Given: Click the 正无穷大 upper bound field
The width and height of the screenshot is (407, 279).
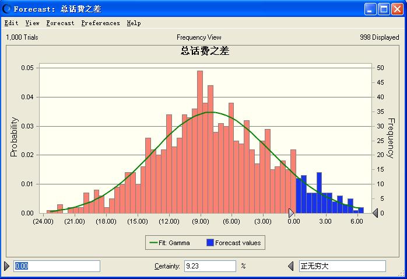Looking at the screenshot, I should point(342,266).
